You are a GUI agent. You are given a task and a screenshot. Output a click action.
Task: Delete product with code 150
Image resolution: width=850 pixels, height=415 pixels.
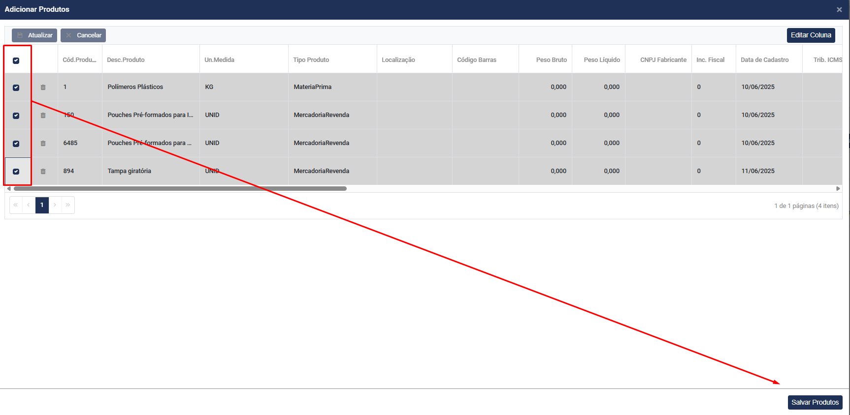coord(43,116)
